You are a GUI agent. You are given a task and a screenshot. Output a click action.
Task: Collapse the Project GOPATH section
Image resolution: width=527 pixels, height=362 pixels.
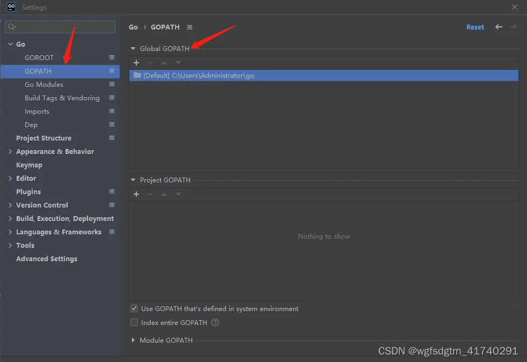pyautogui.click(x=133, y=180)
